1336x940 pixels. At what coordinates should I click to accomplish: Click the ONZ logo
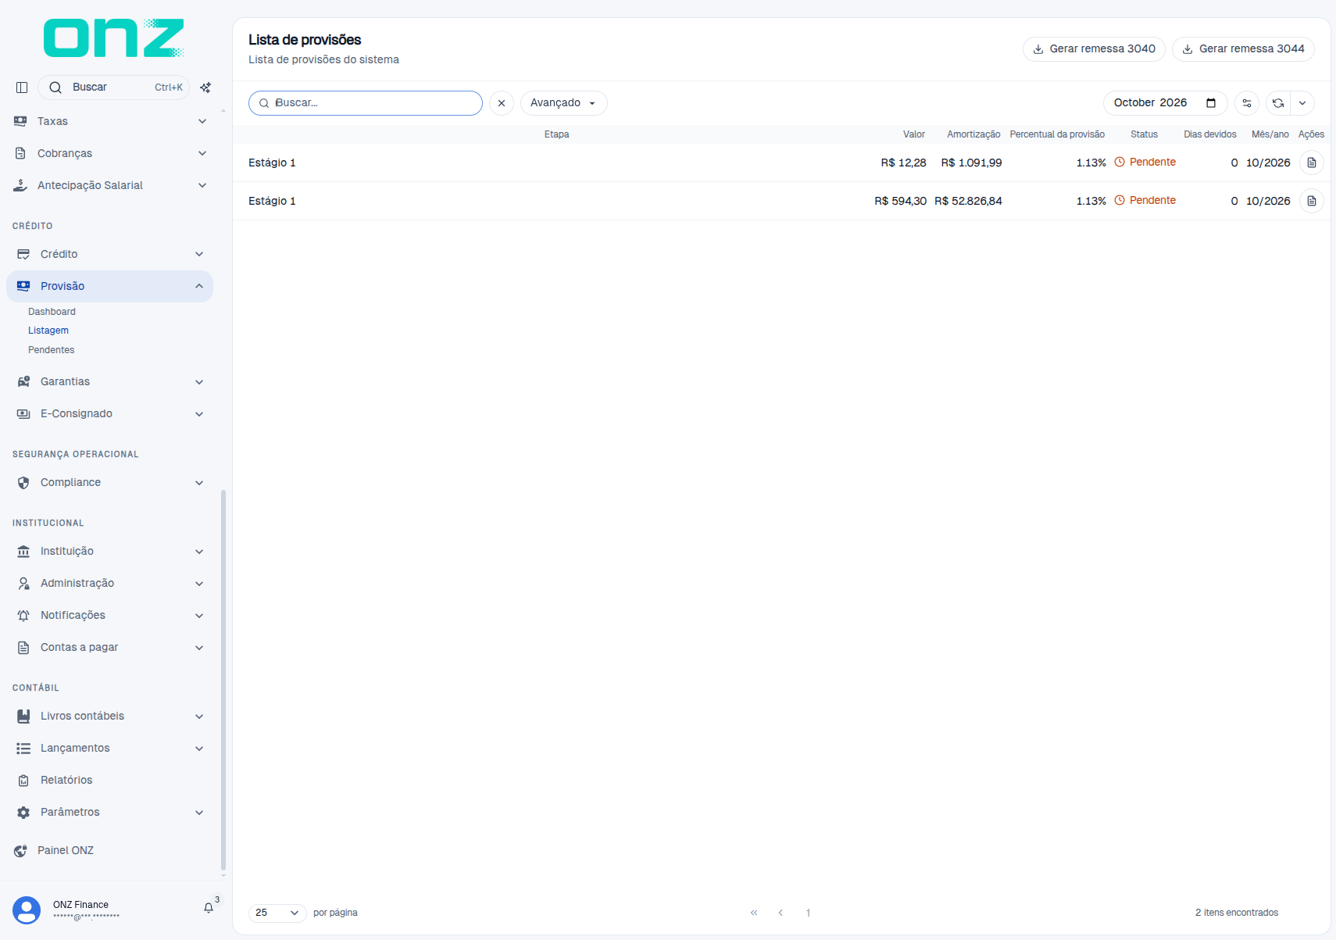coord(114,38)
